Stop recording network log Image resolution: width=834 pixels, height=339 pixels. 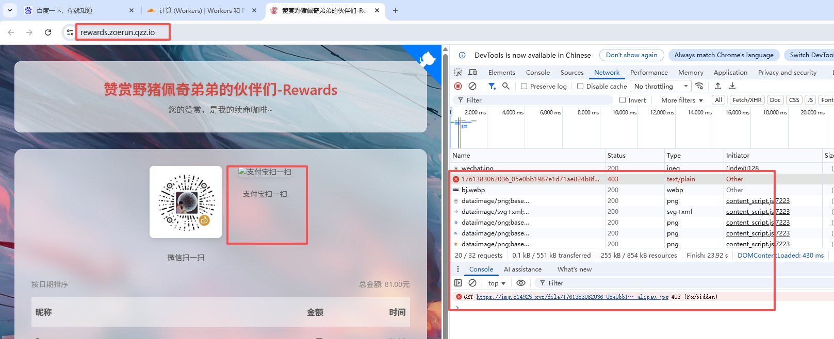pos(458,86)
